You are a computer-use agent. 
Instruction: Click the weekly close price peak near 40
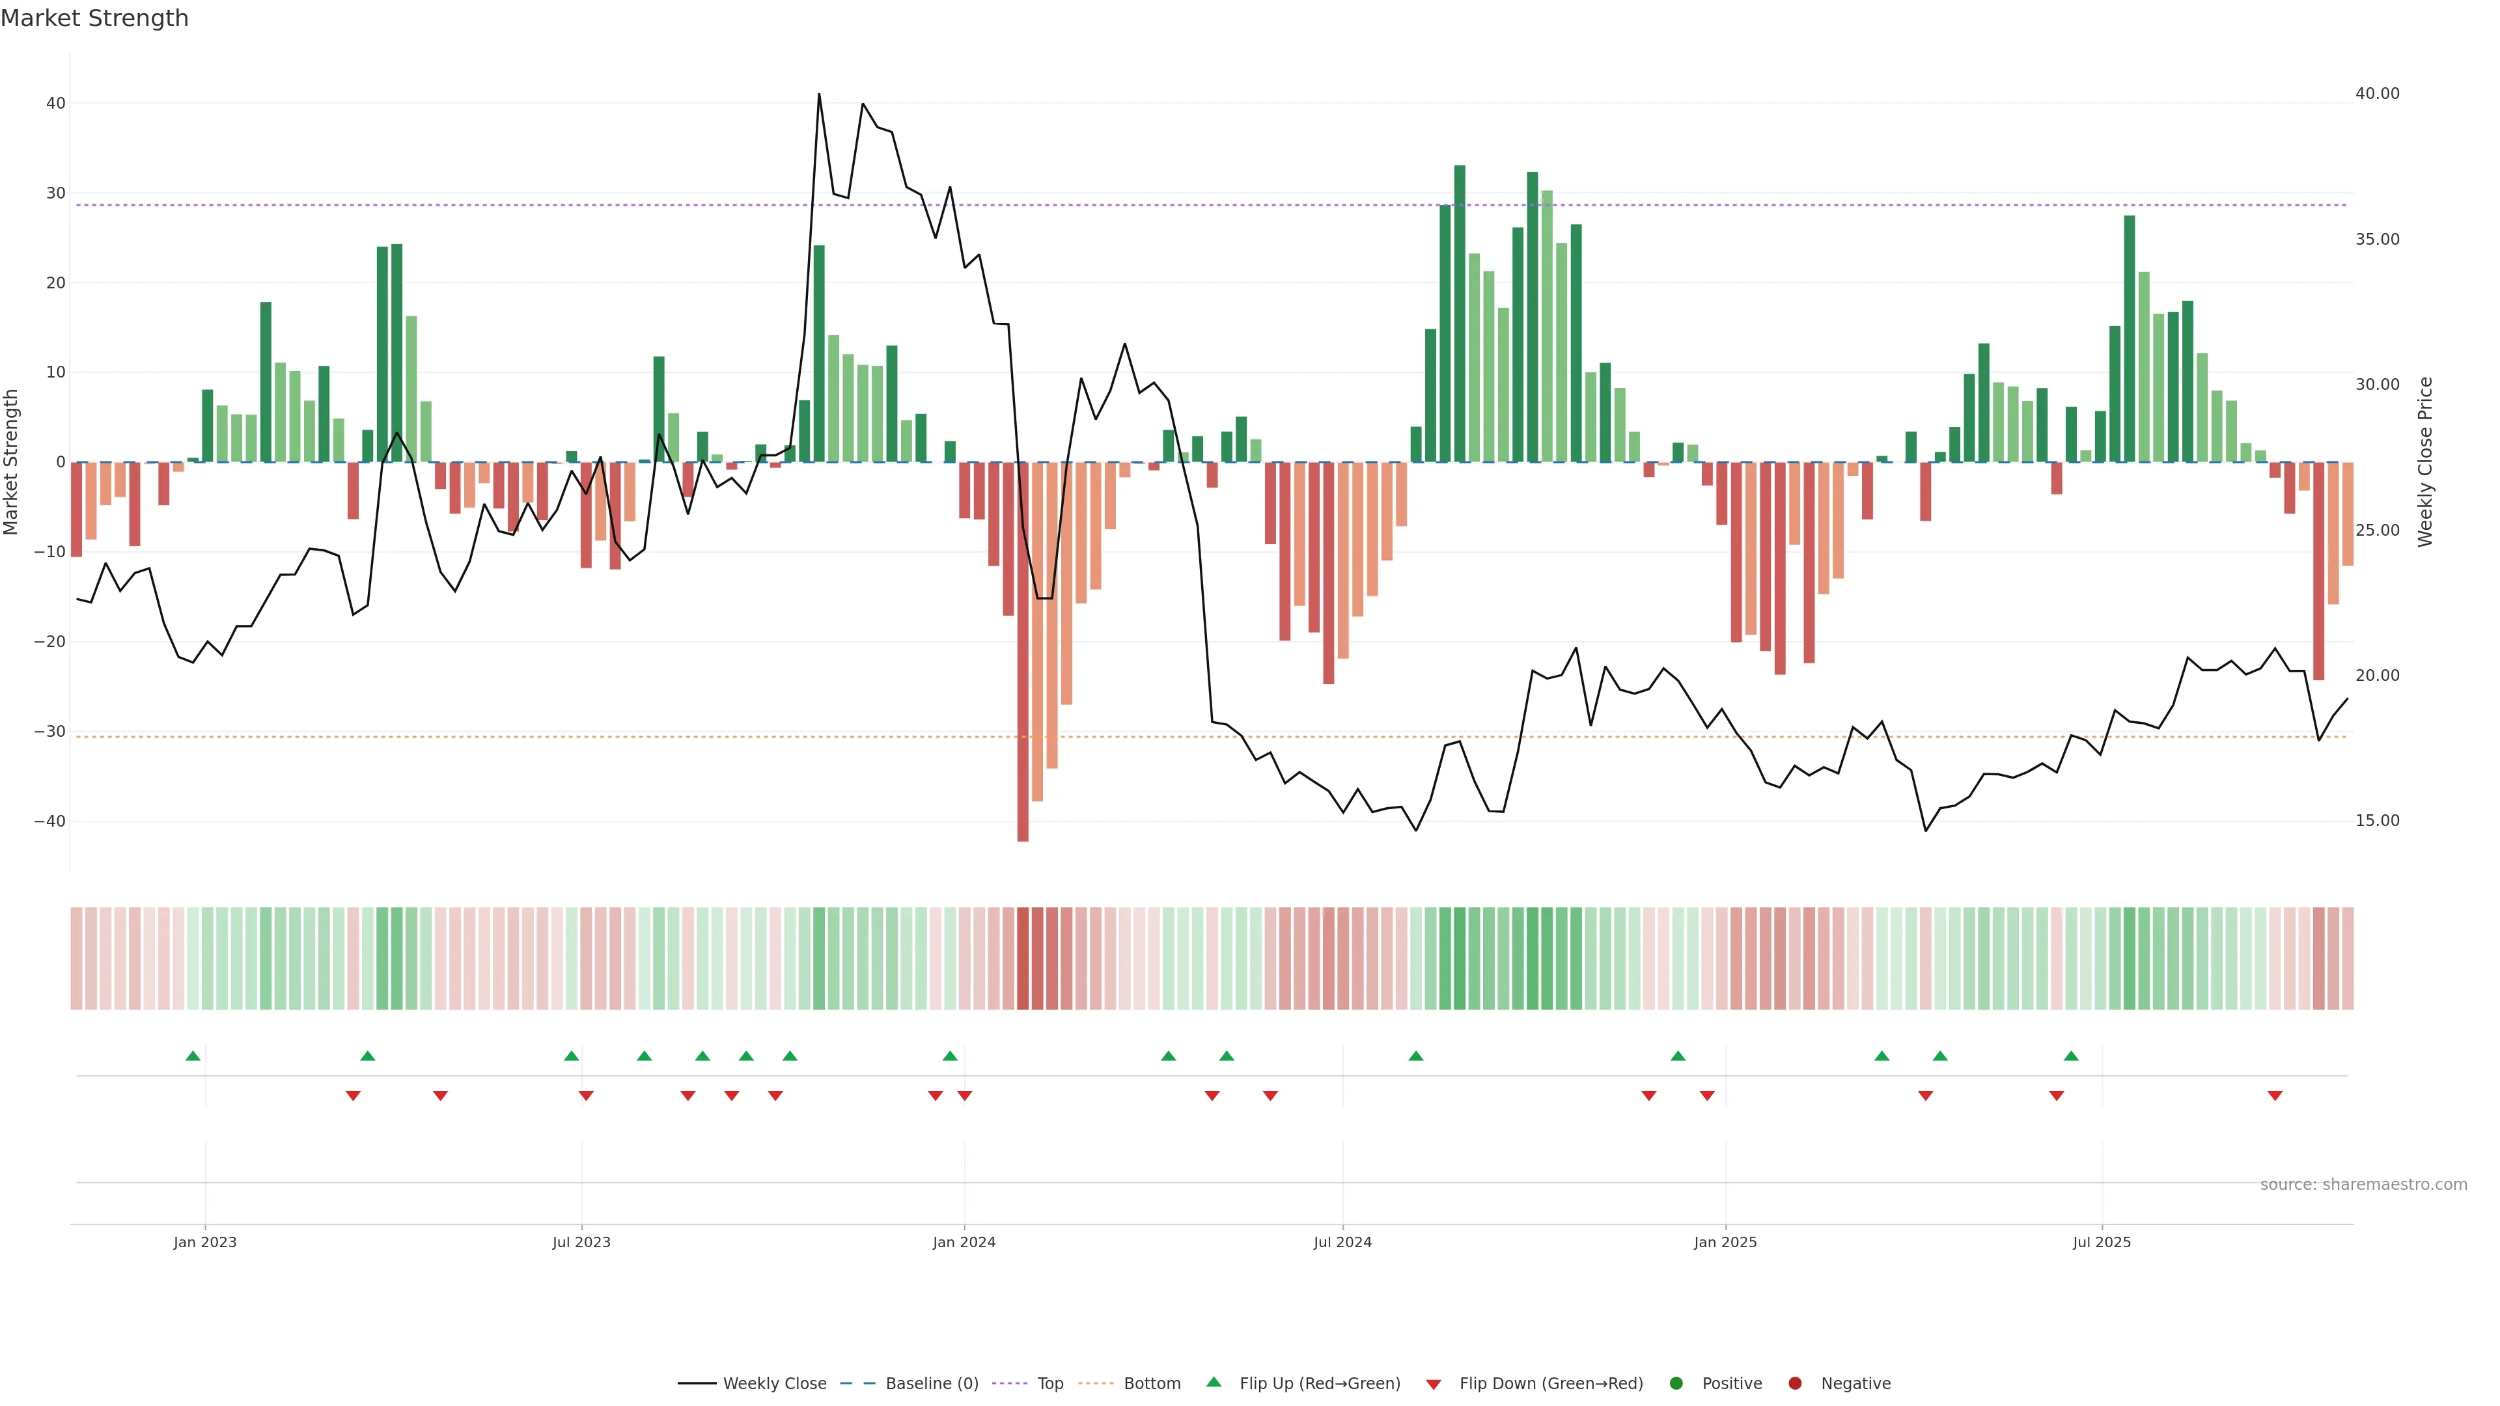coord(819,95)
